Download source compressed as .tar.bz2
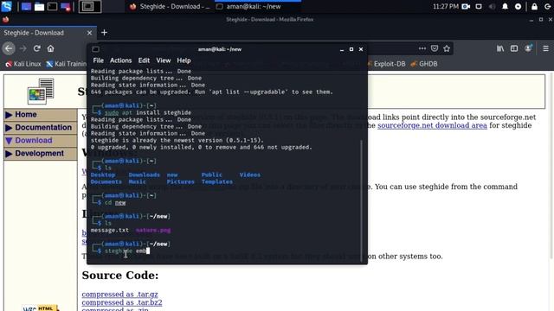This screenshot has width=554, height=311. tap(122, 302)
